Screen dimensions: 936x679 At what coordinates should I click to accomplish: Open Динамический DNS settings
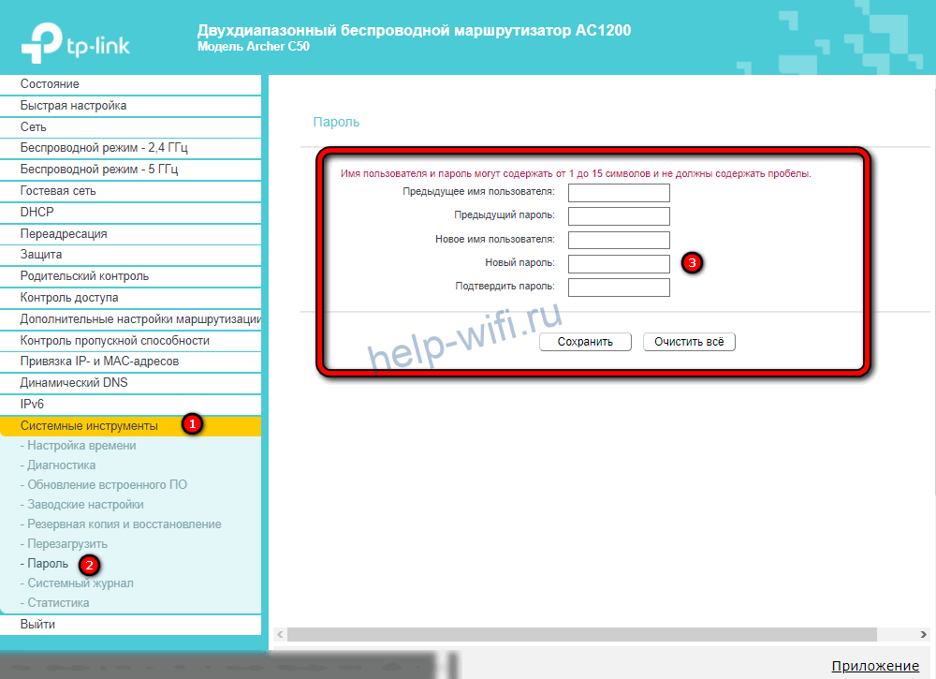pos(130,383)
